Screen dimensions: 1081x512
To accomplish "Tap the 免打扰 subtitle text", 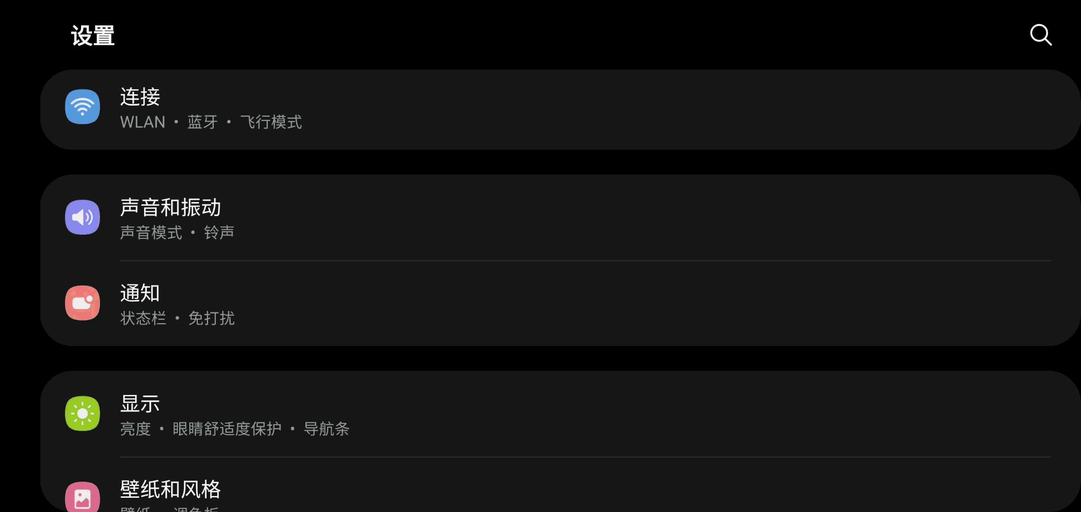I will [211, 319].
